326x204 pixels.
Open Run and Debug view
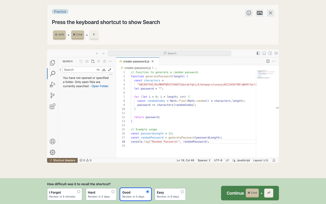coord(52,84)
